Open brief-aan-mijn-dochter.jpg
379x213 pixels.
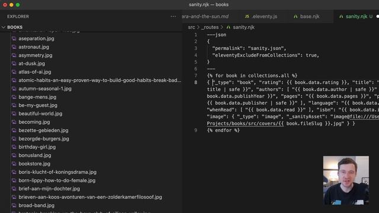(49, 189)
